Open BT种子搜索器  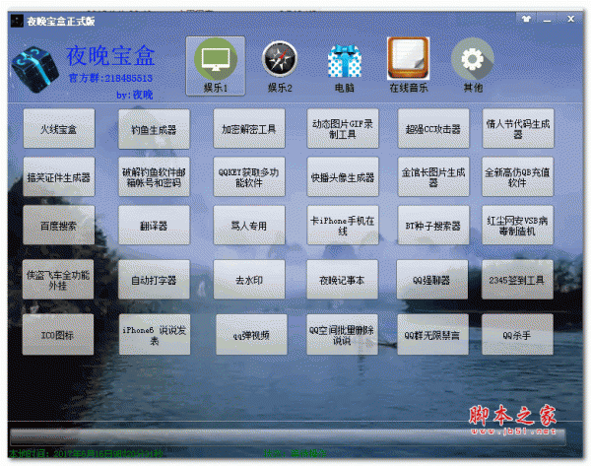(x=433, y=226)
